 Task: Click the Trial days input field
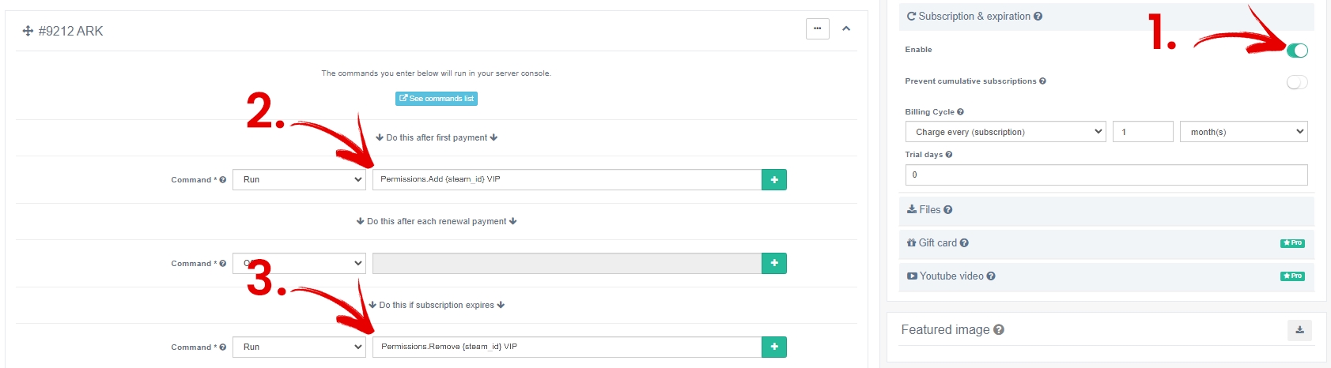point(1106,175)
